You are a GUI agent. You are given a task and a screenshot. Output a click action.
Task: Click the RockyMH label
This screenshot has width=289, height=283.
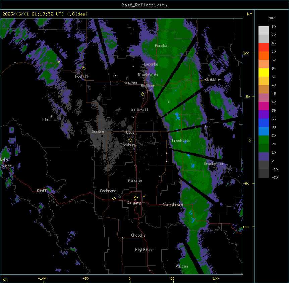point(82,76)
